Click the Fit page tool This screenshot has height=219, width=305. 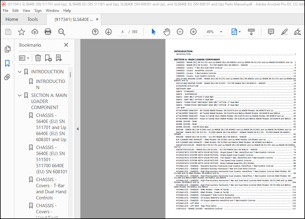click(x=234, y=32)
